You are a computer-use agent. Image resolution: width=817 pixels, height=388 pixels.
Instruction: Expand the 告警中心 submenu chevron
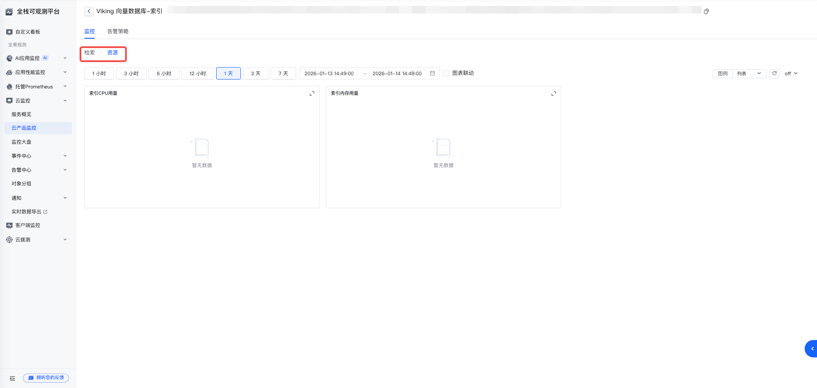pos(65,170)
